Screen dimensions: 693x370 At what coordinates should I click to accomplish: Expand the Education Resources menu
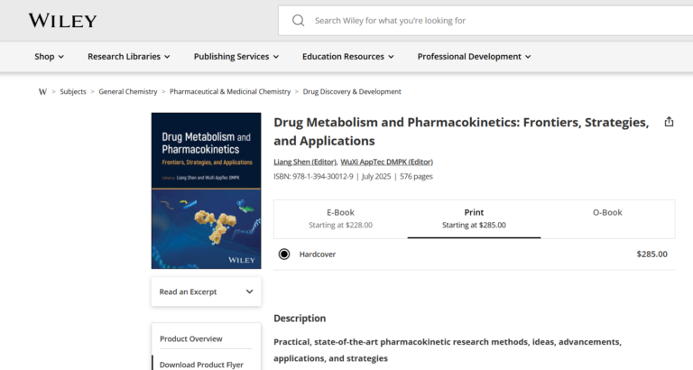pos(347,57)
